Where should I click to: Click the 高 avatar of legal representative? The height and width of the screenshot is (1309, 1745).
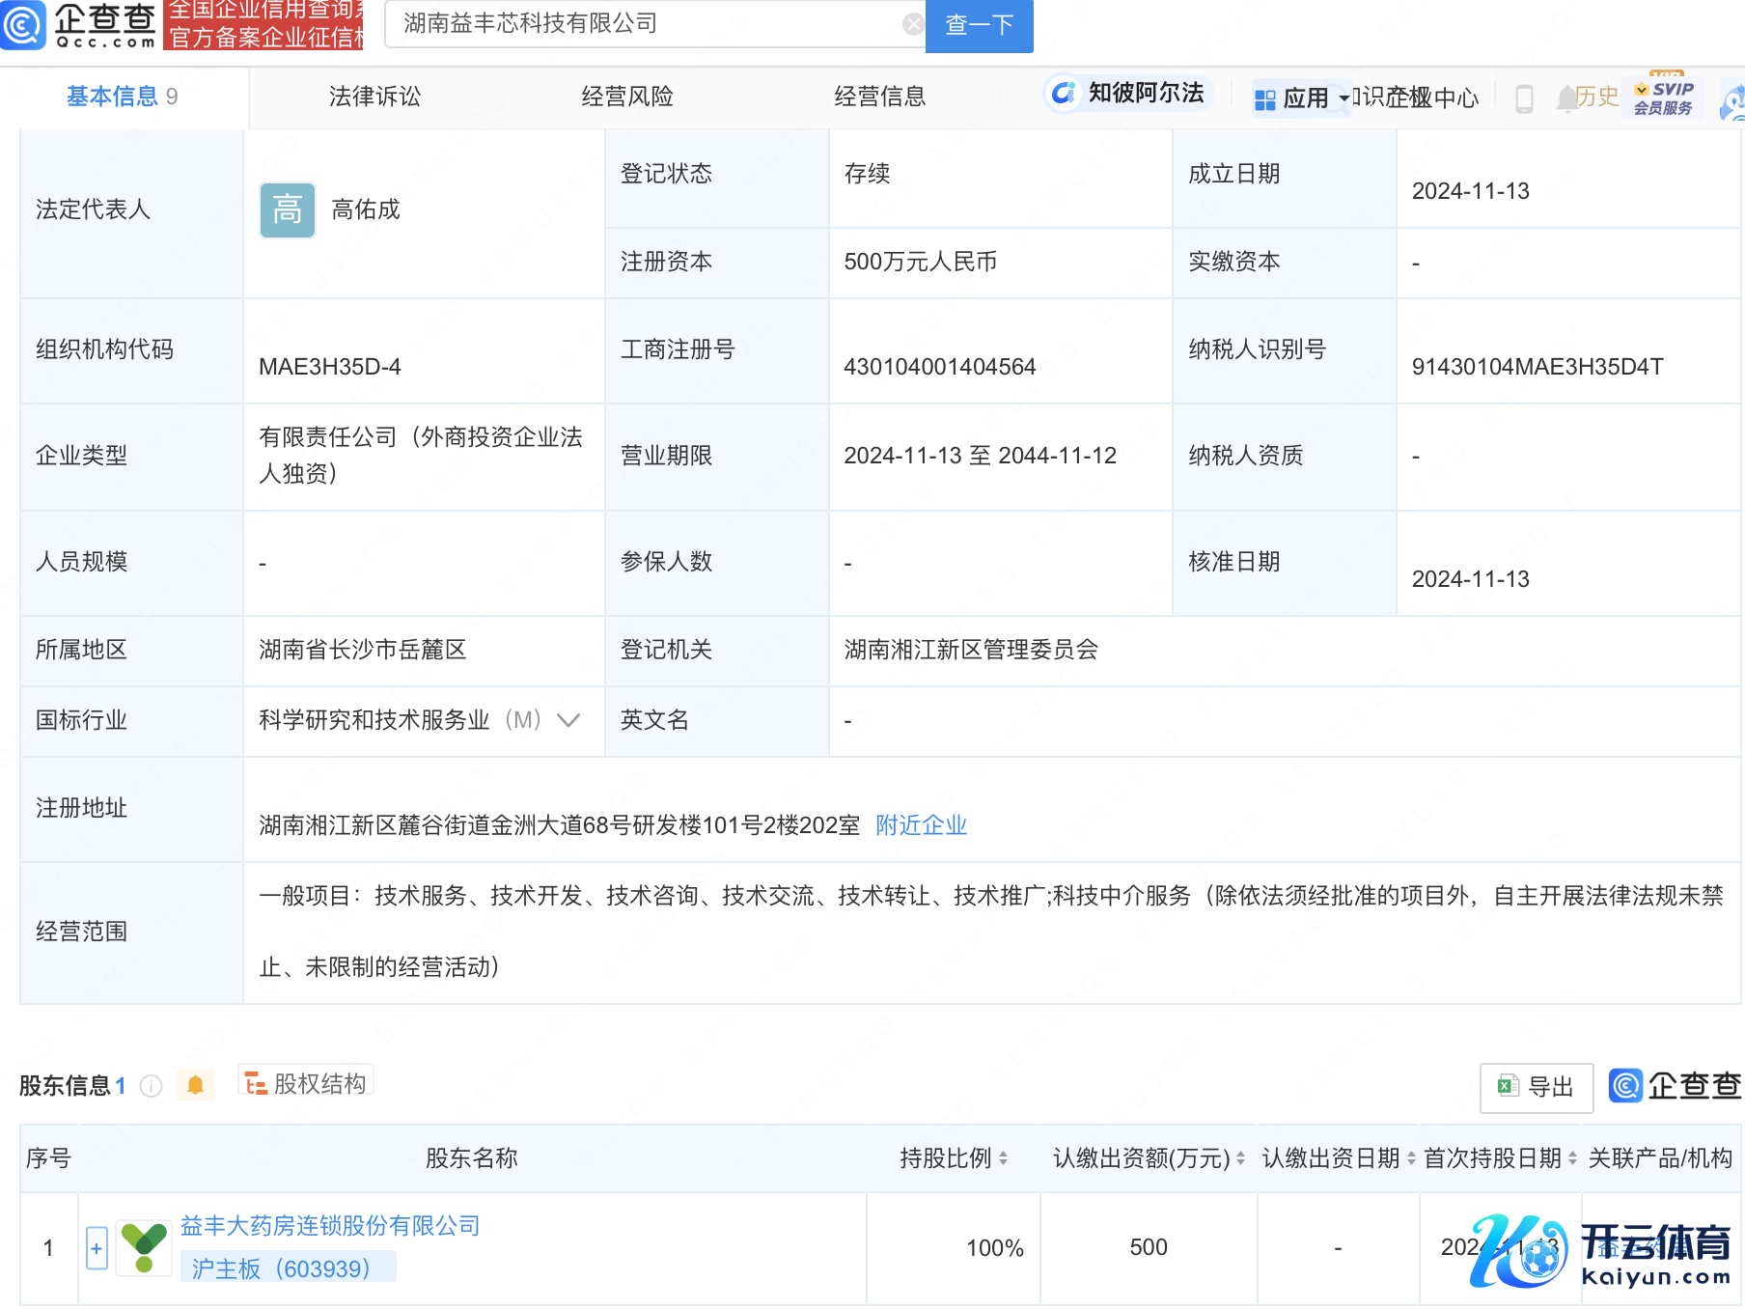click(287, 209)
